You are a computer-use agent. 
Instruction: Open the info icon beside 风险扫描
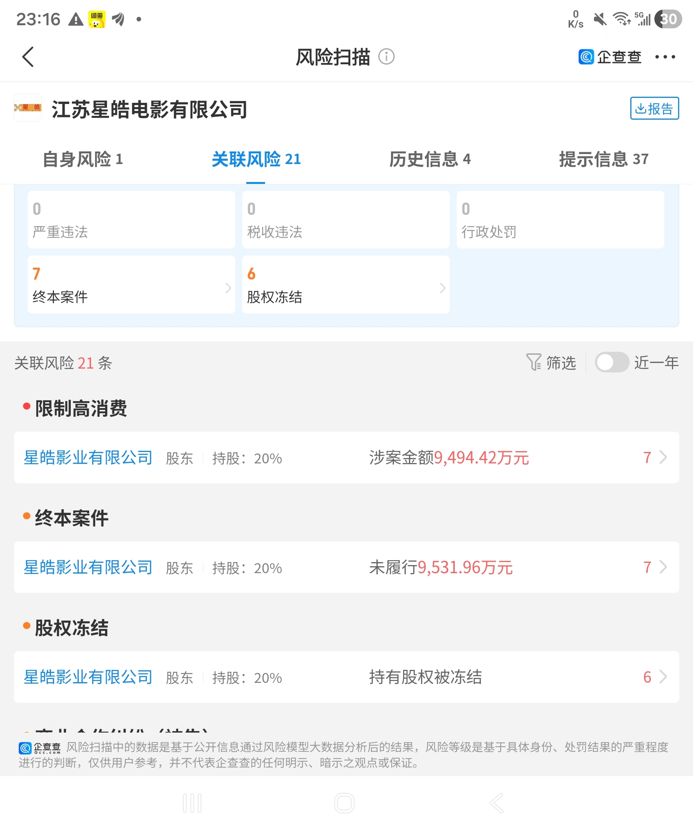click(x=386, y=57)
